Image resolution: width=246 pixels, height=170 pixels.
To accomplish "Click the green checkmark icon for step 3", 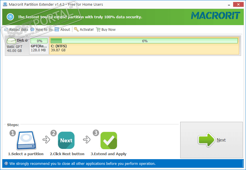I will click(x=109, y=140).
